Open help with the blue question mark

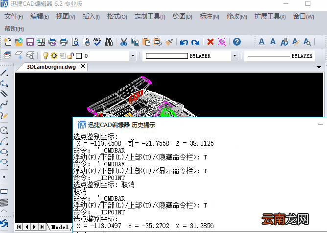(x=237, y=42)
